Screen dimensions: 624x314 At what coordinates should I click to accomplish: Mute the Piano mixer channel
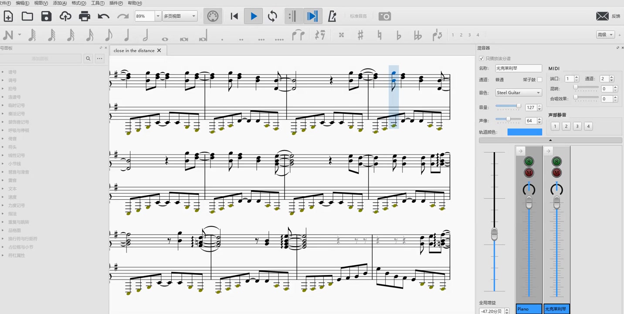coord(529,173)
